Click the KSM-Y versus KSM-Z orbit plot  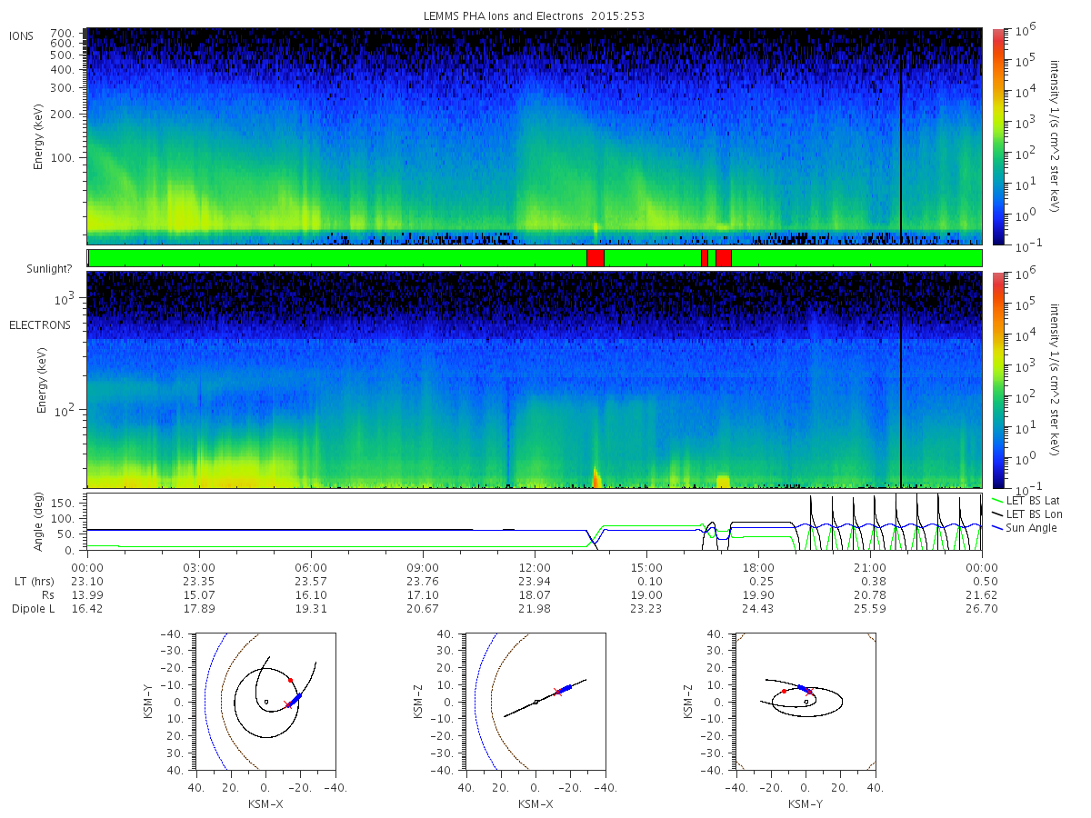point(806,702)
